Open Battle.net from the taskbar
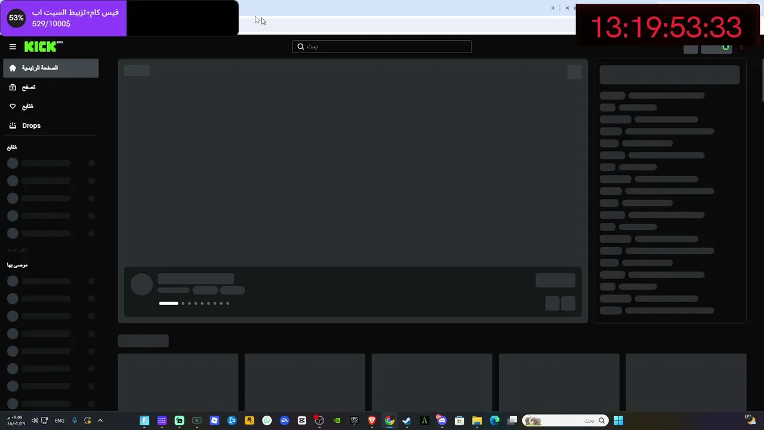Image resolution: width=764 pixels, height=430 pixels. click(232, 420)
